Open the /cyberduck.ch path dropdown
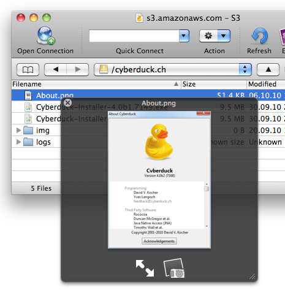This screenshot has width=285, height=298. (245, 69)
